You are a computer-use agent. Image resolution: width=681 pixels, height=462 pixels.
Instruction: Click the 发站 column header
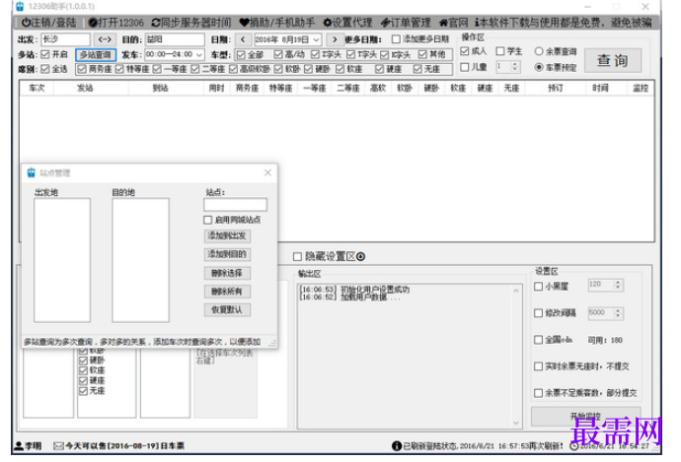point(85,88)
